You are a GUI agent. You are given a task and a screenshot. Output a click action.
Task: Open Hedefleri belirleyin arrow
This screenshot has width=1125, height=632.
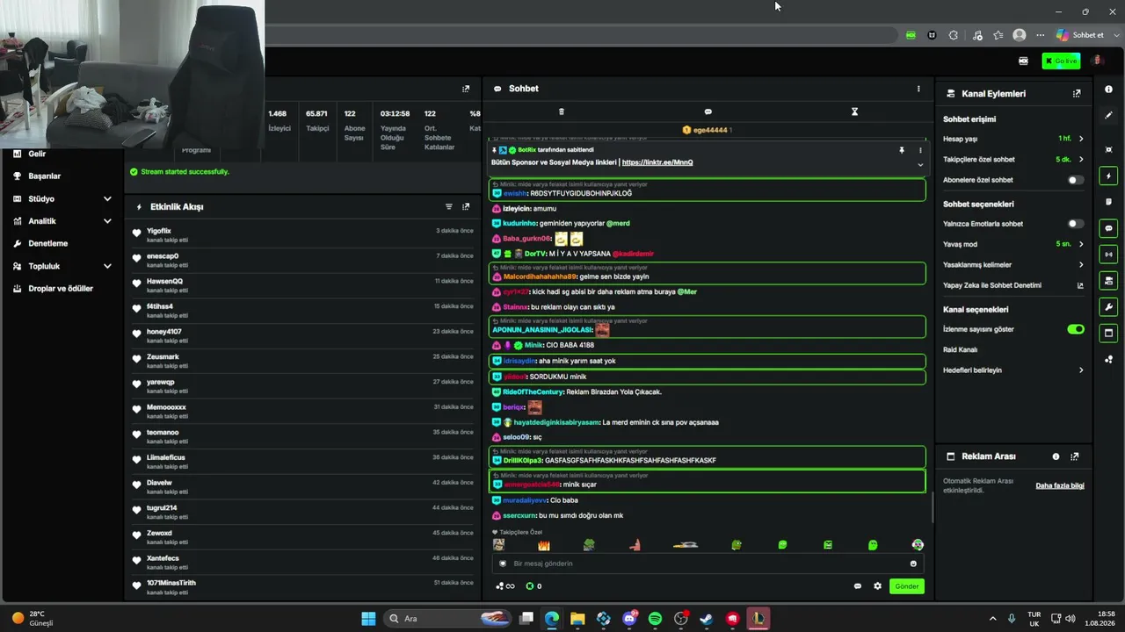(1081, 370)
